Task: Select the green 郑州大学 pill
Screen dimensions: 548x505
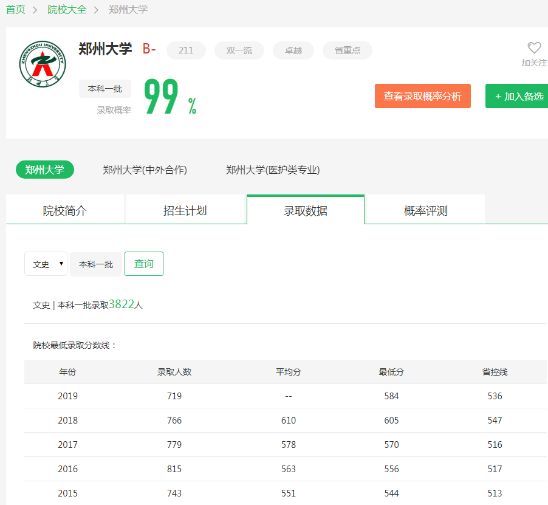Action: 45,170
